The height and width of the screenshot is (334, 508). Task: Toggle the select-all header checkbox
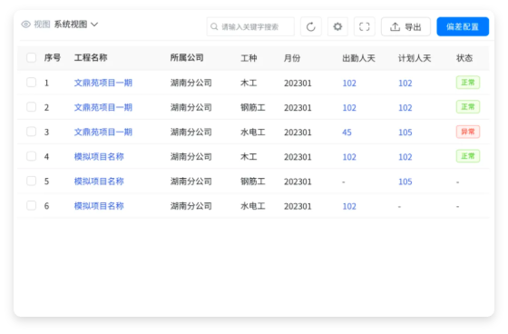coord(31,58)
